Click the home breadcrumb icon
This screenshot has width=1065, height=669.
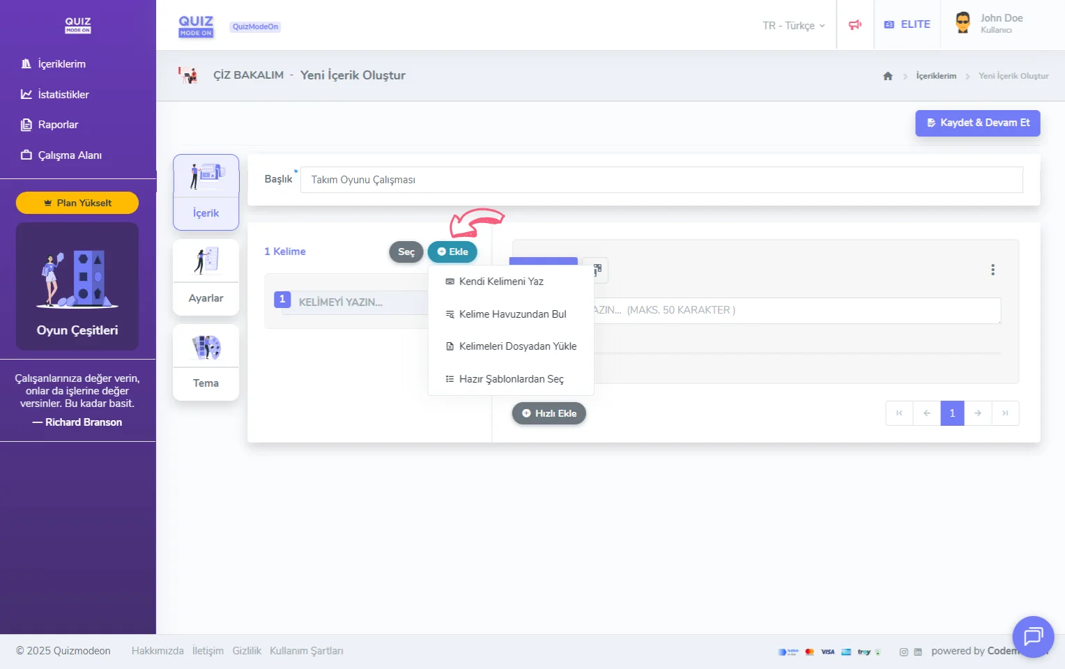tap(887, 76)
